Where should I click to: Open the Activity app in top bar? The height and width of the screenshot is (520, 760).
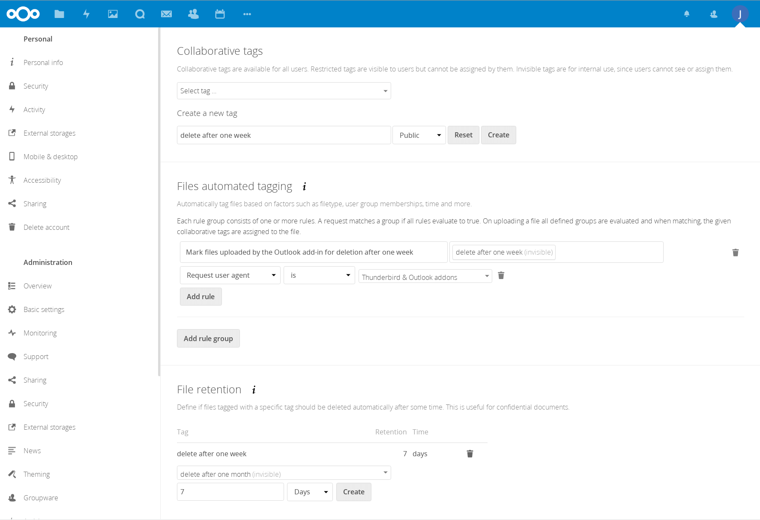point(86,14)
